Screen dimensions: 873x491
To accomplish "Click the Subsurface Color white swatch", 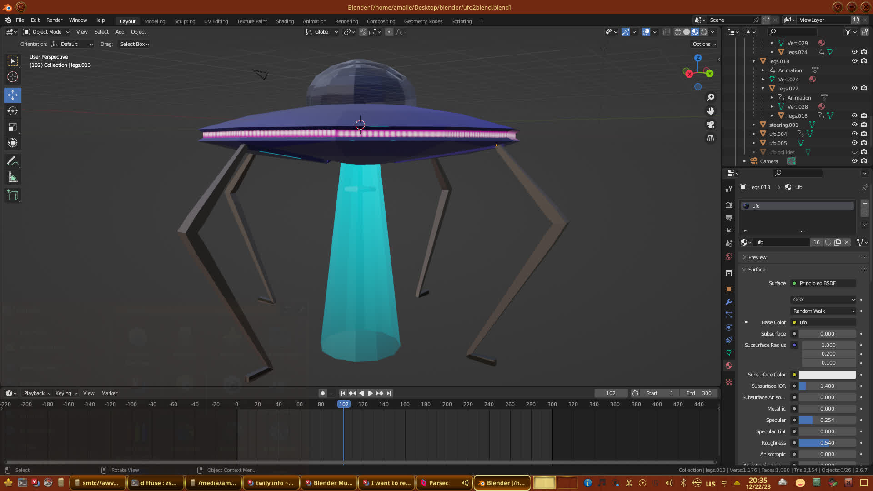I will 827,375.
